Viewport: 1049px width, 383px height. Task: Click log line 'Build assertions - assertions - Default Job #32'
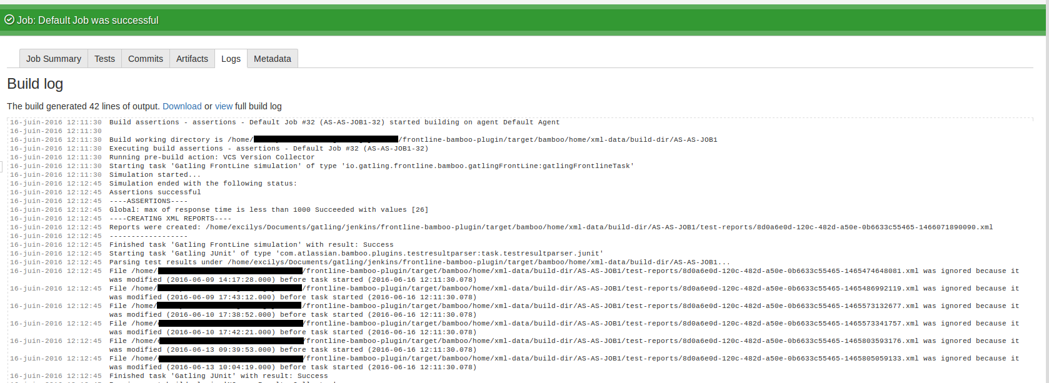click(334, 122)
